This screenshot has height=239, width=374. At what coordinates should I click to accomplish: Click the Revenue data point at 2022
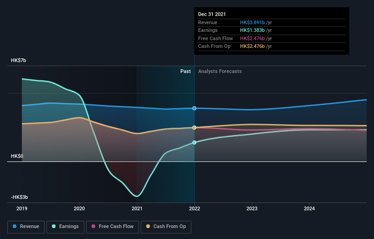point(195,108)
